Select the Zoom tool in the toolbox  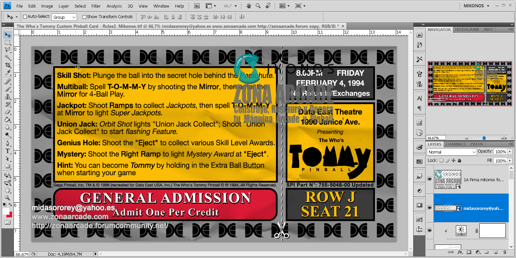point(8,198)
